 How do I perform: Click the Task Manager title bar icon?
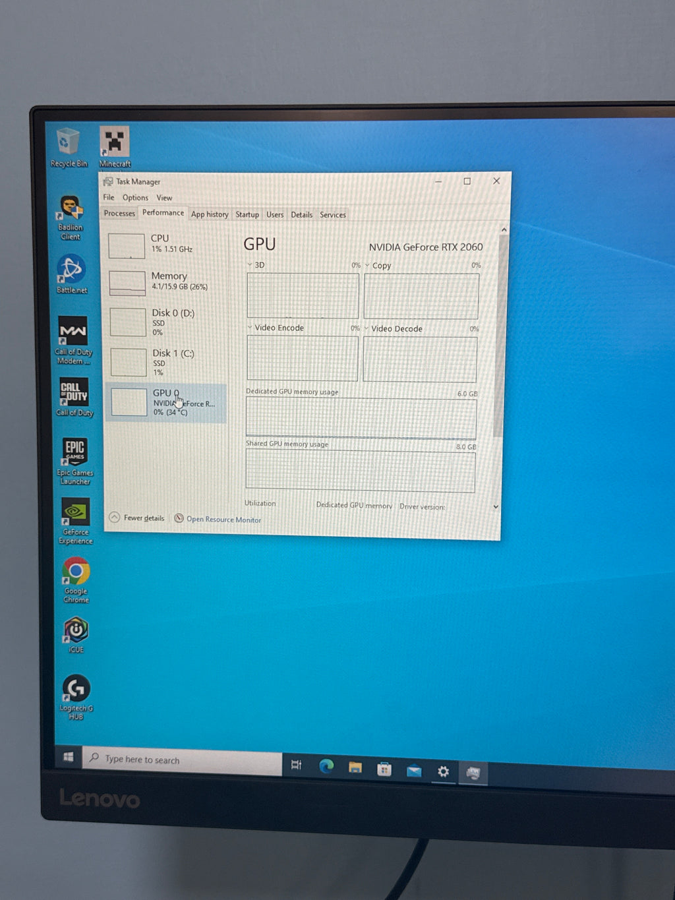tap(108, 181)
